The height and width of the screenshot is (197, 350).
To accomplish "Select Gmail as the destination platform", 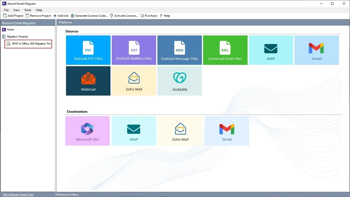I will click(x=227, y=131).
